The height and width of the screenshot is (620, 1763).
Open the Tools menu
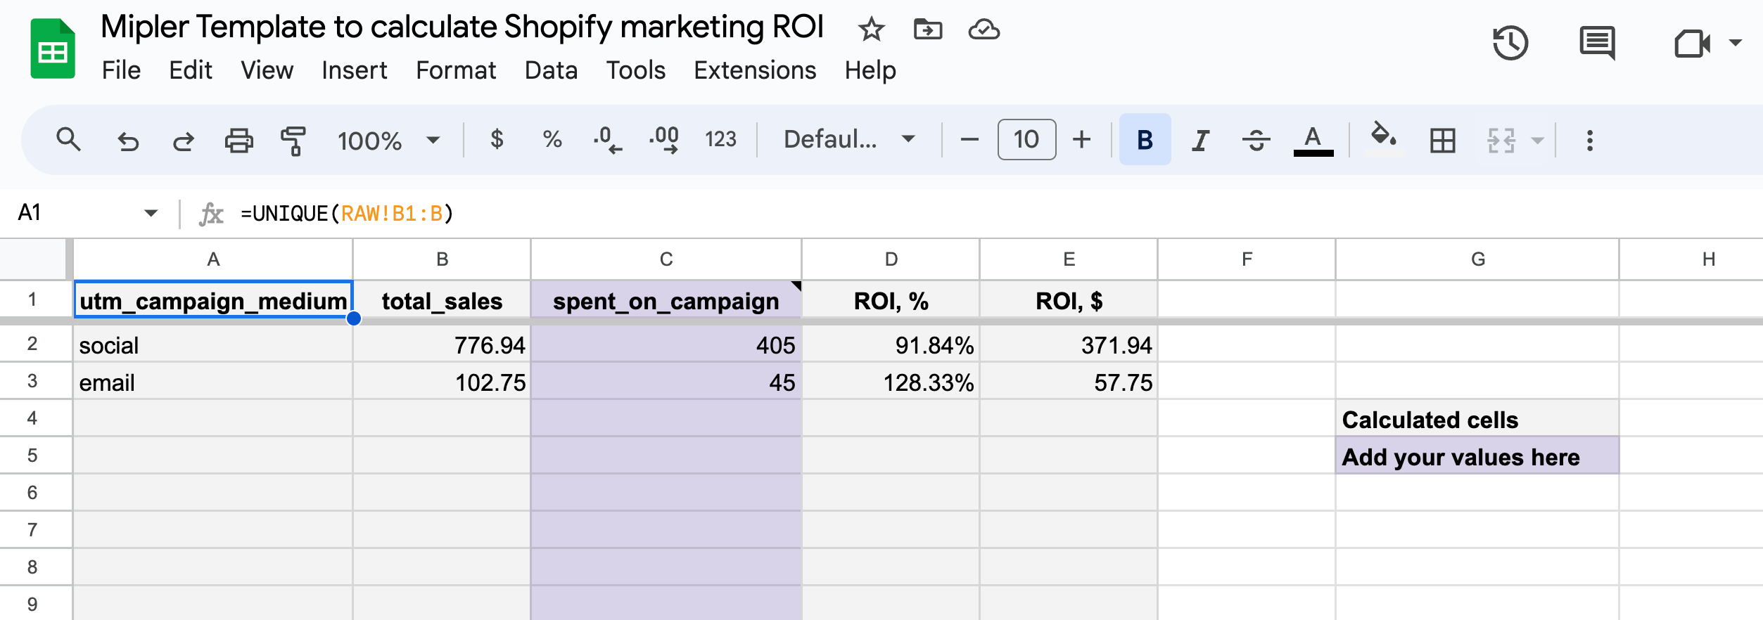point(635,70)
